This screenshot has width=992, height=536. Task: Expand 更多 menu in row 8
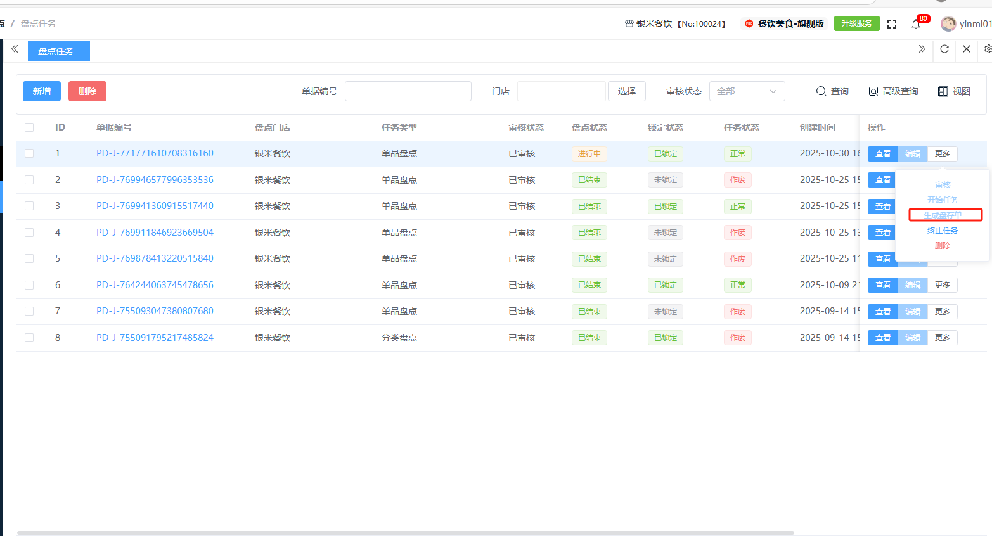pos(943,338)
